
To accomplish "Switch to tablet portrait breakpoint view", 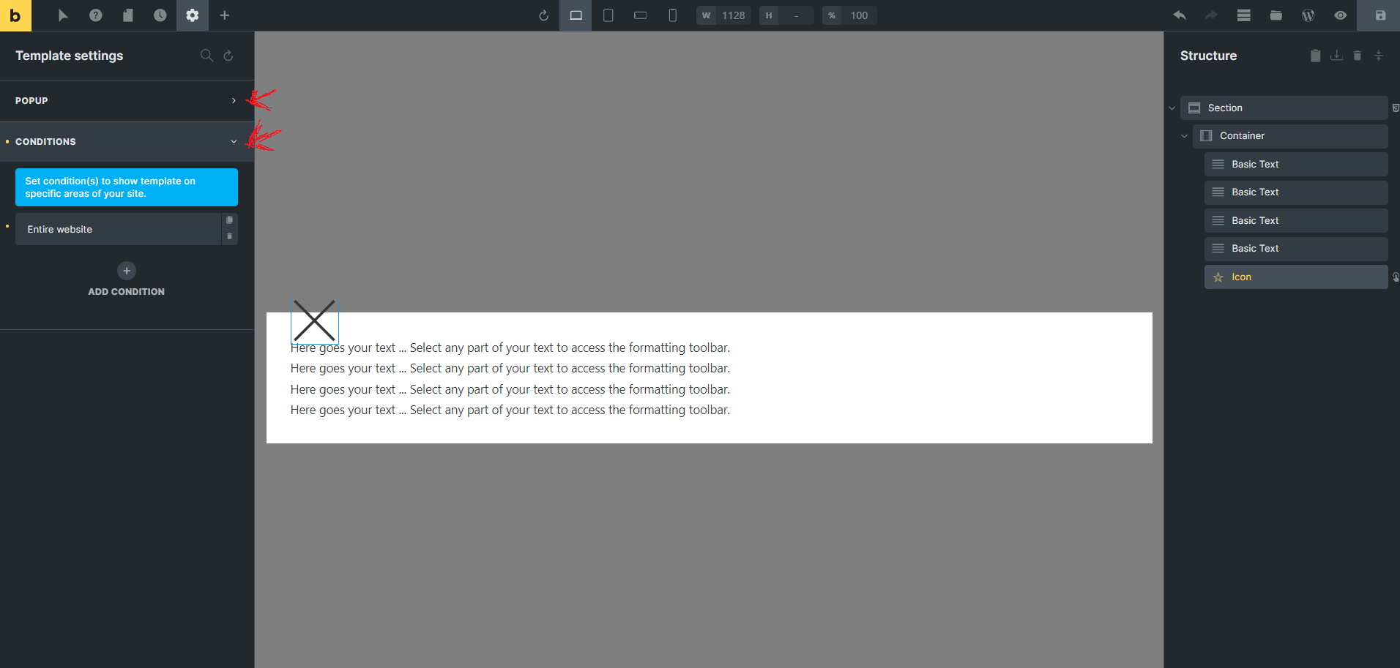I will (608, 15).
